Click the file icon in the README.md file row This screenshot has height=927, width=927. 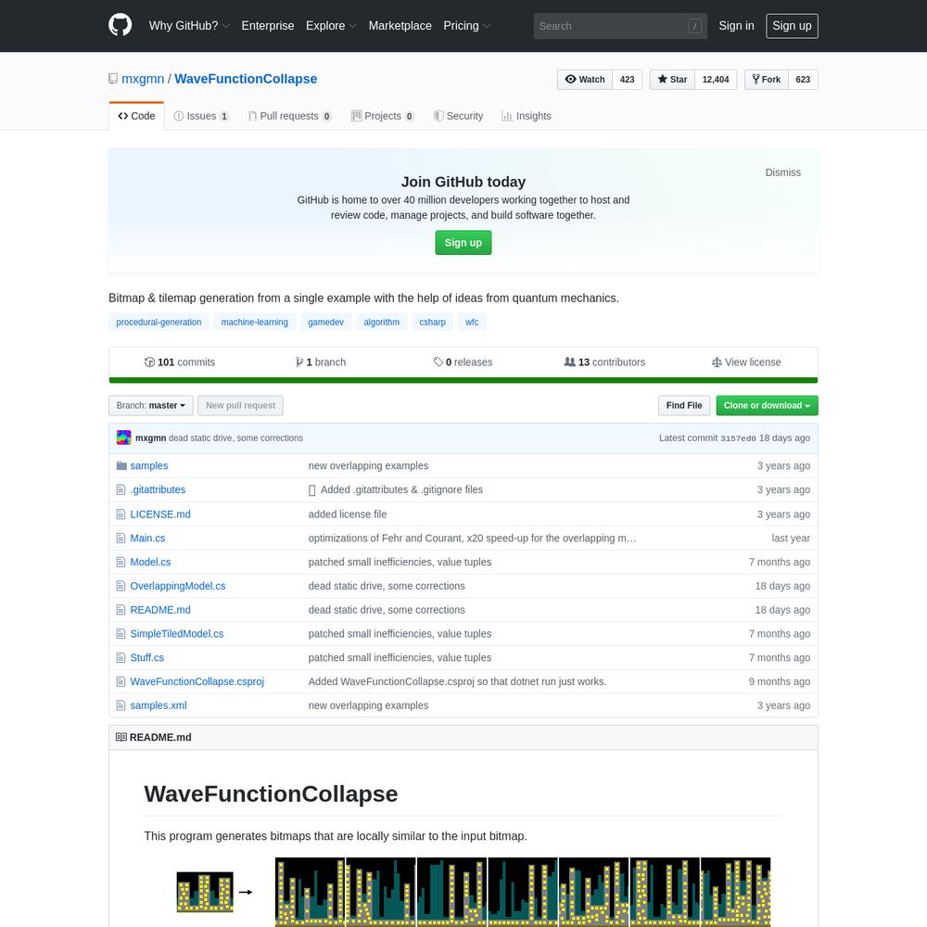click(121, 610)
